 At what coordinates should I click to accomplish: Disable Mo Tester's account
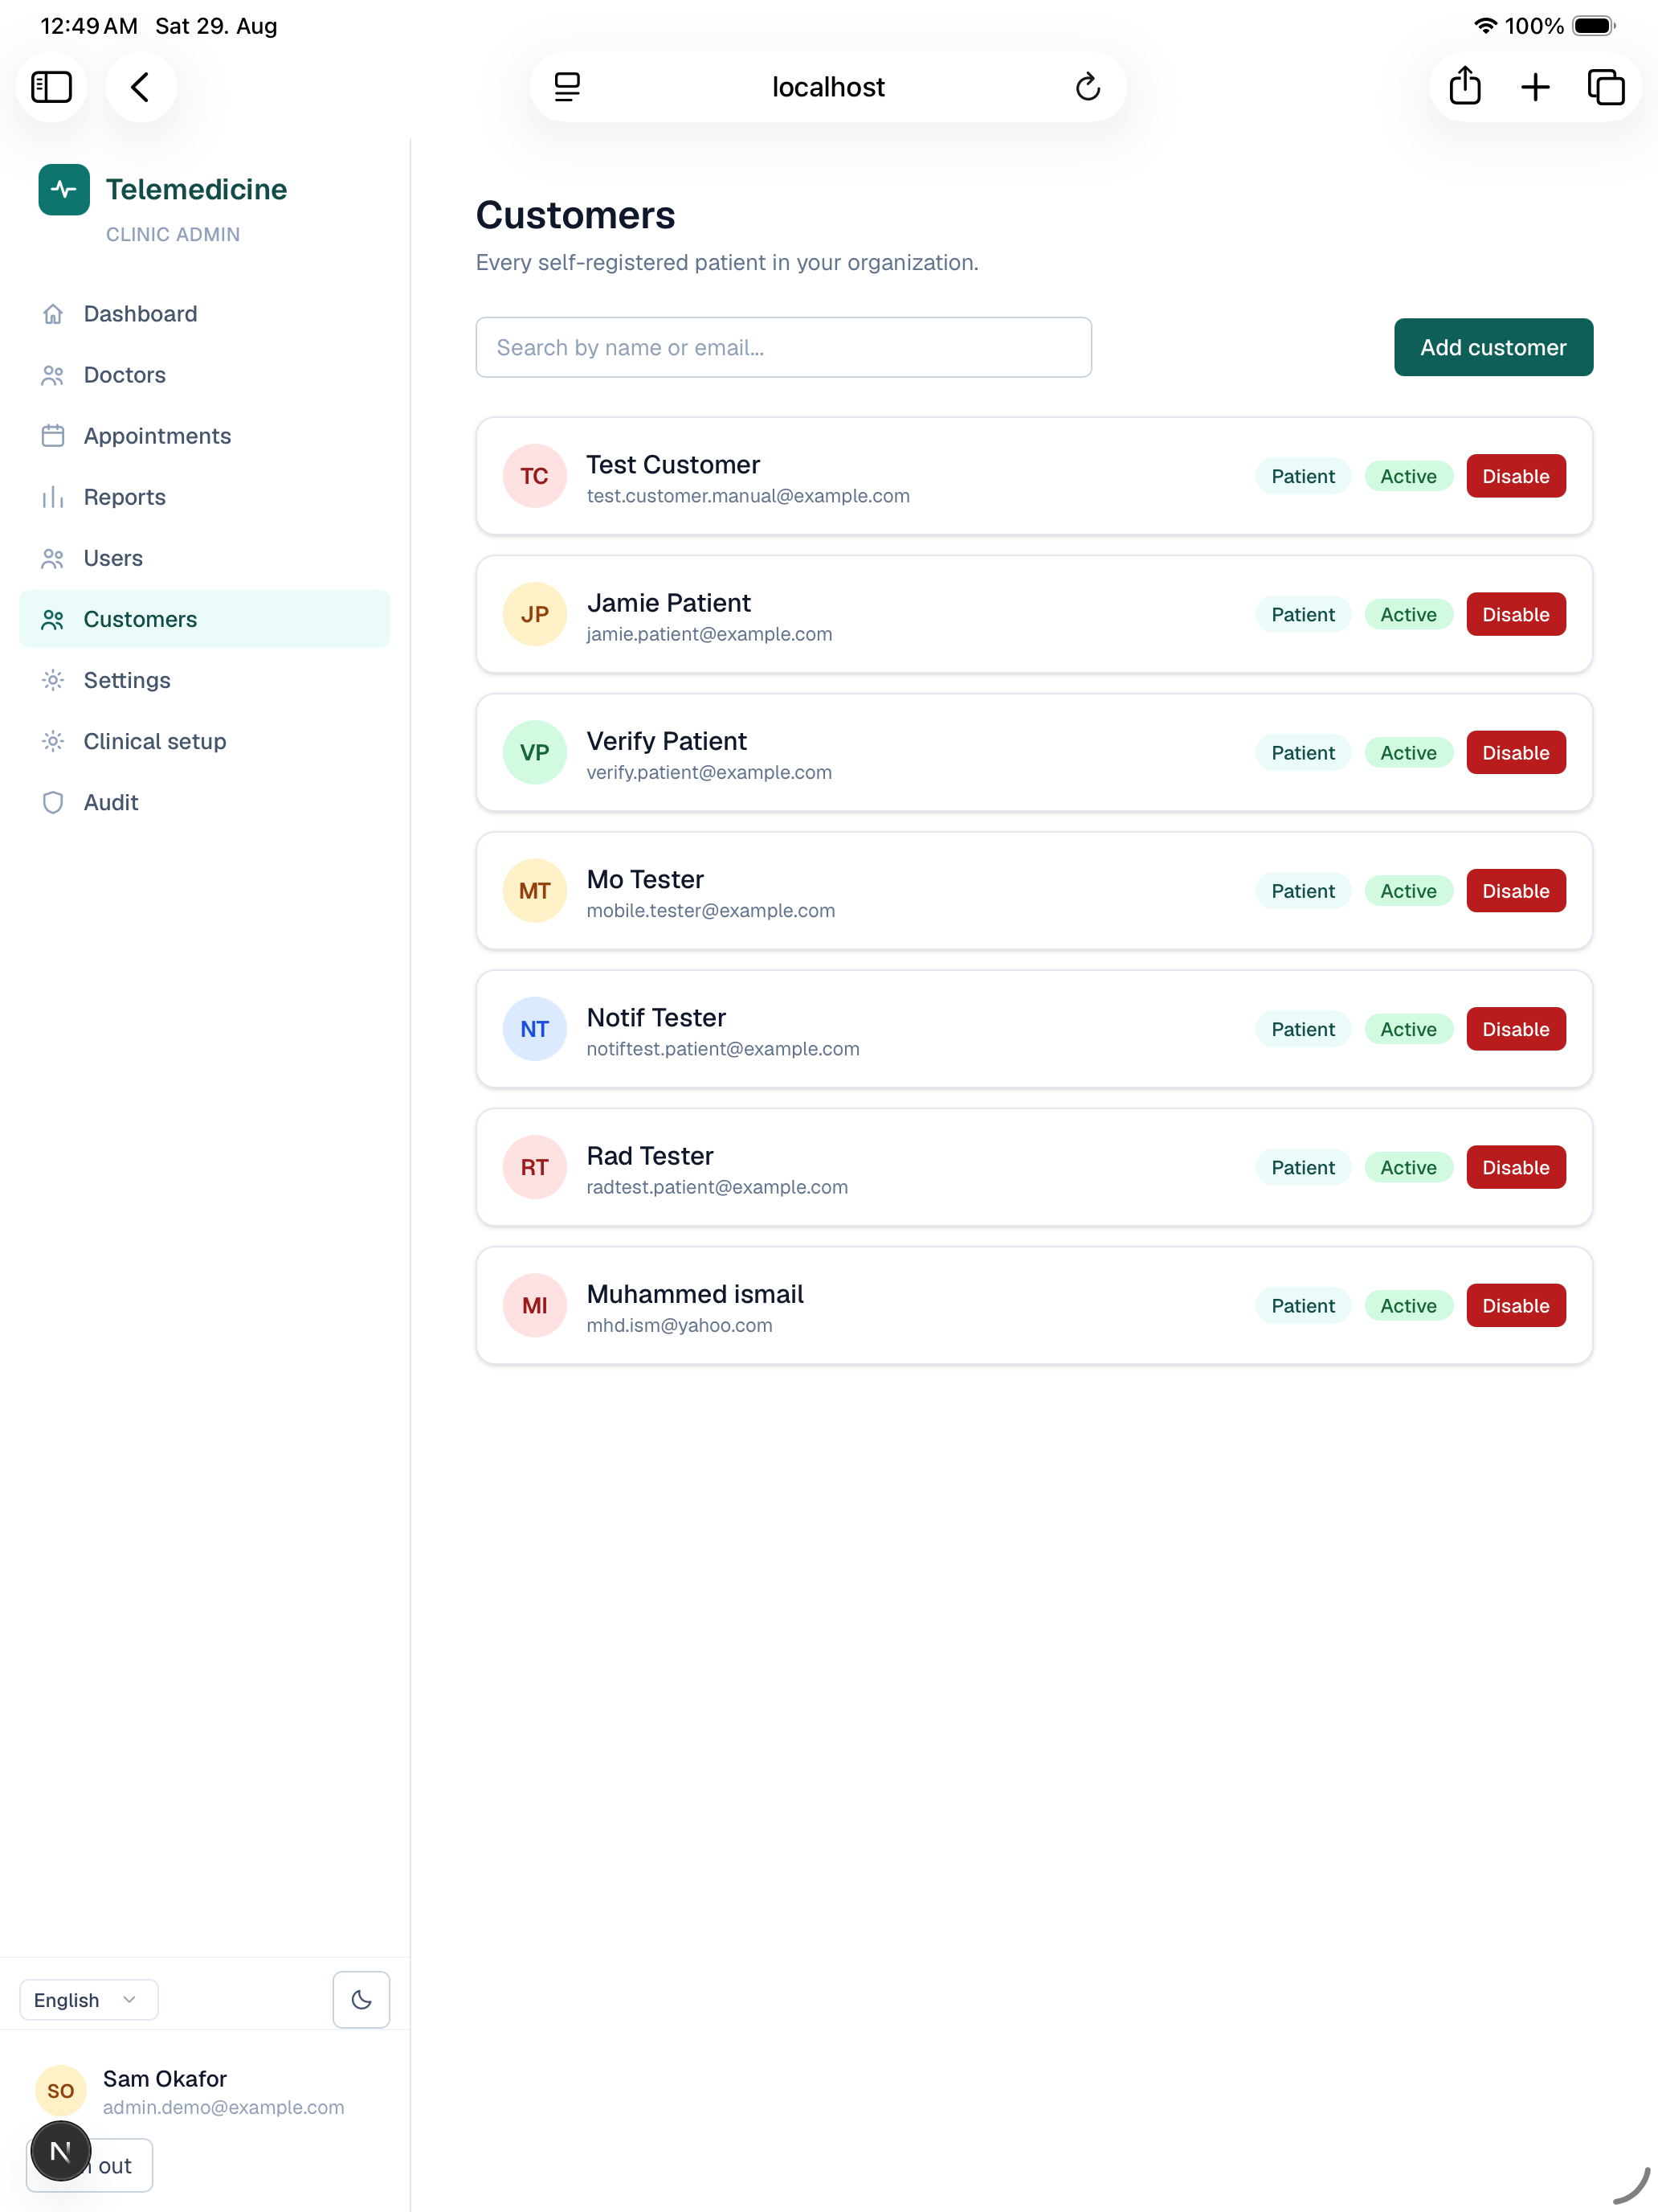(x=1515, y=891)
